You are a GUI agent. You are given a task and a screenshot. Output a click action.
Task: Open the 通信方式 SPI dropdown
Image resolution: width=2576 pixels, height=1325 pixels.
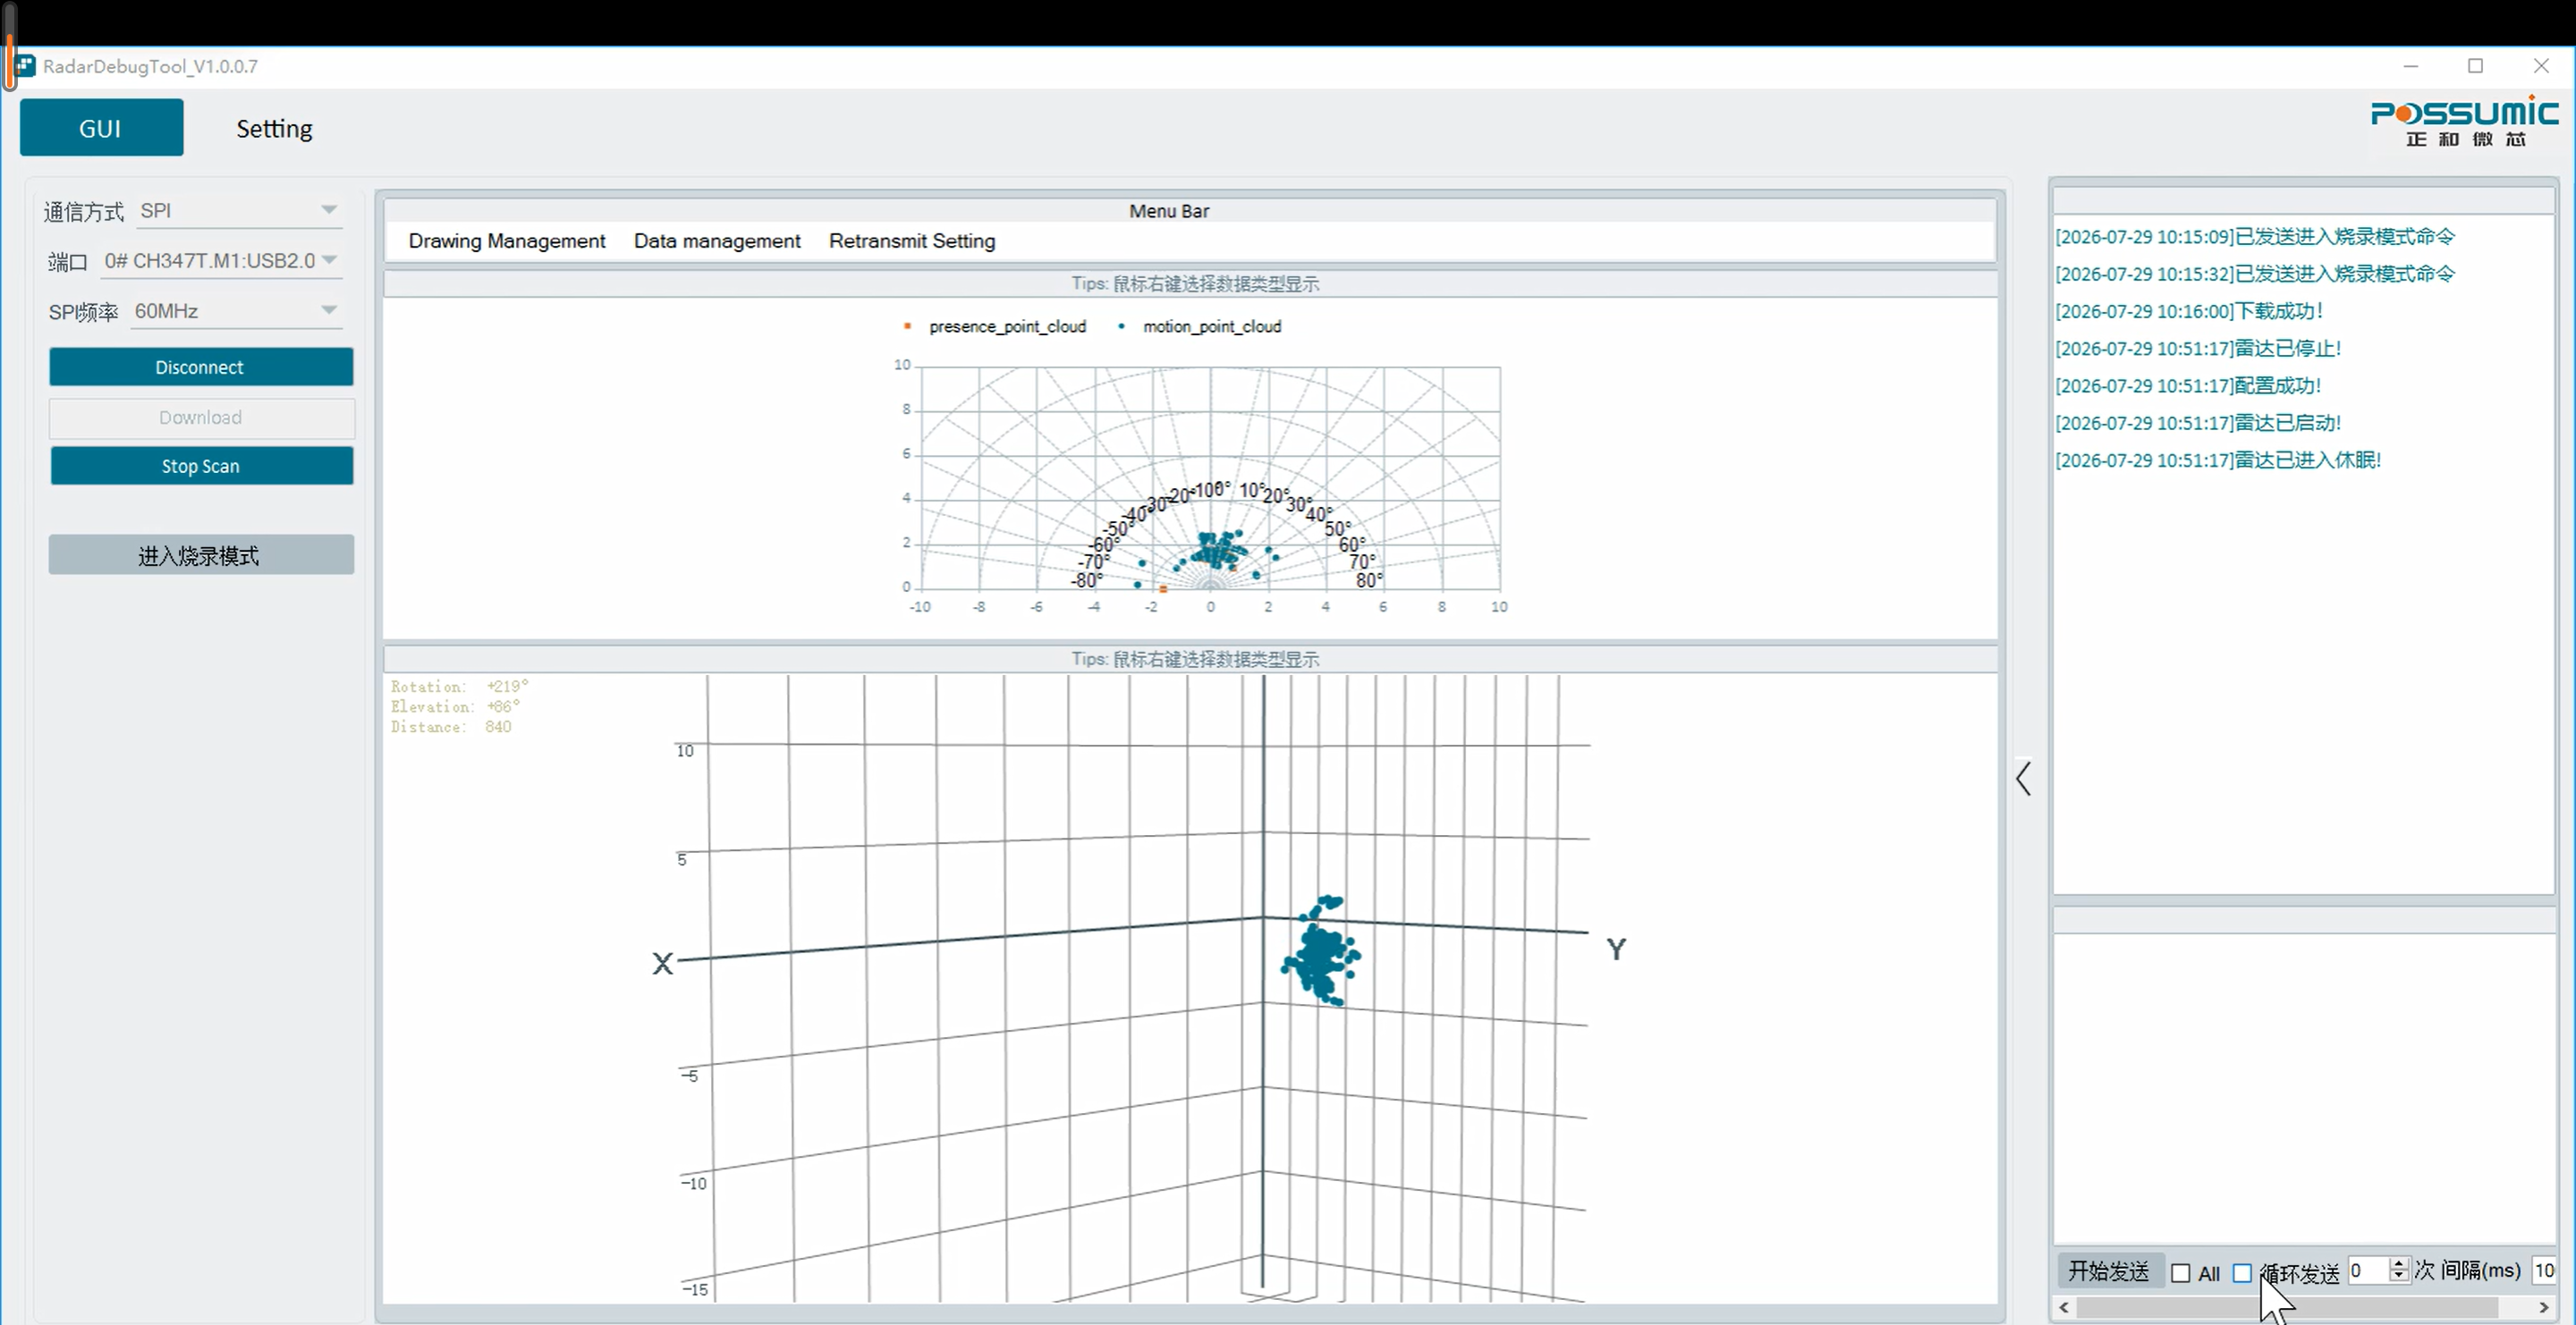click(239, 211)
